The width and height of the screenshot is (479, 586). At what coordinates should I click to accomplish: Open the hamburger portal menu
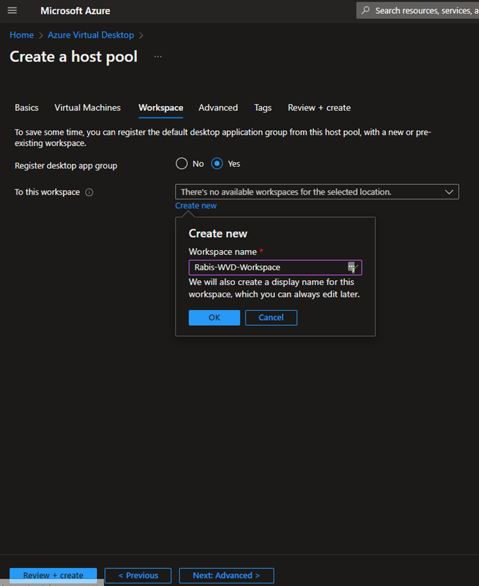click(12, 10)
